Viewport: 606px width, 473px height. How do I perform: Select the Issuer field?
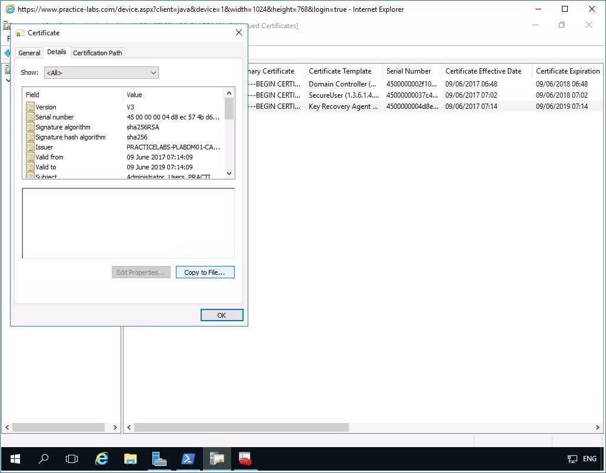click(x=44, y=147)
